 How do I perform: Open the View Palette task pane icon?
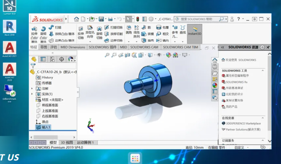215,79
